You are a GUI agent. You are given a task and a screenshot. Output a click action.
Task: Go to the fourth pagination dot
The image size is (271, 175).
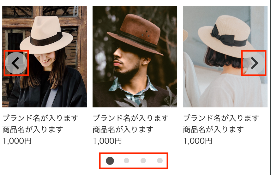(x=160, y=161)
